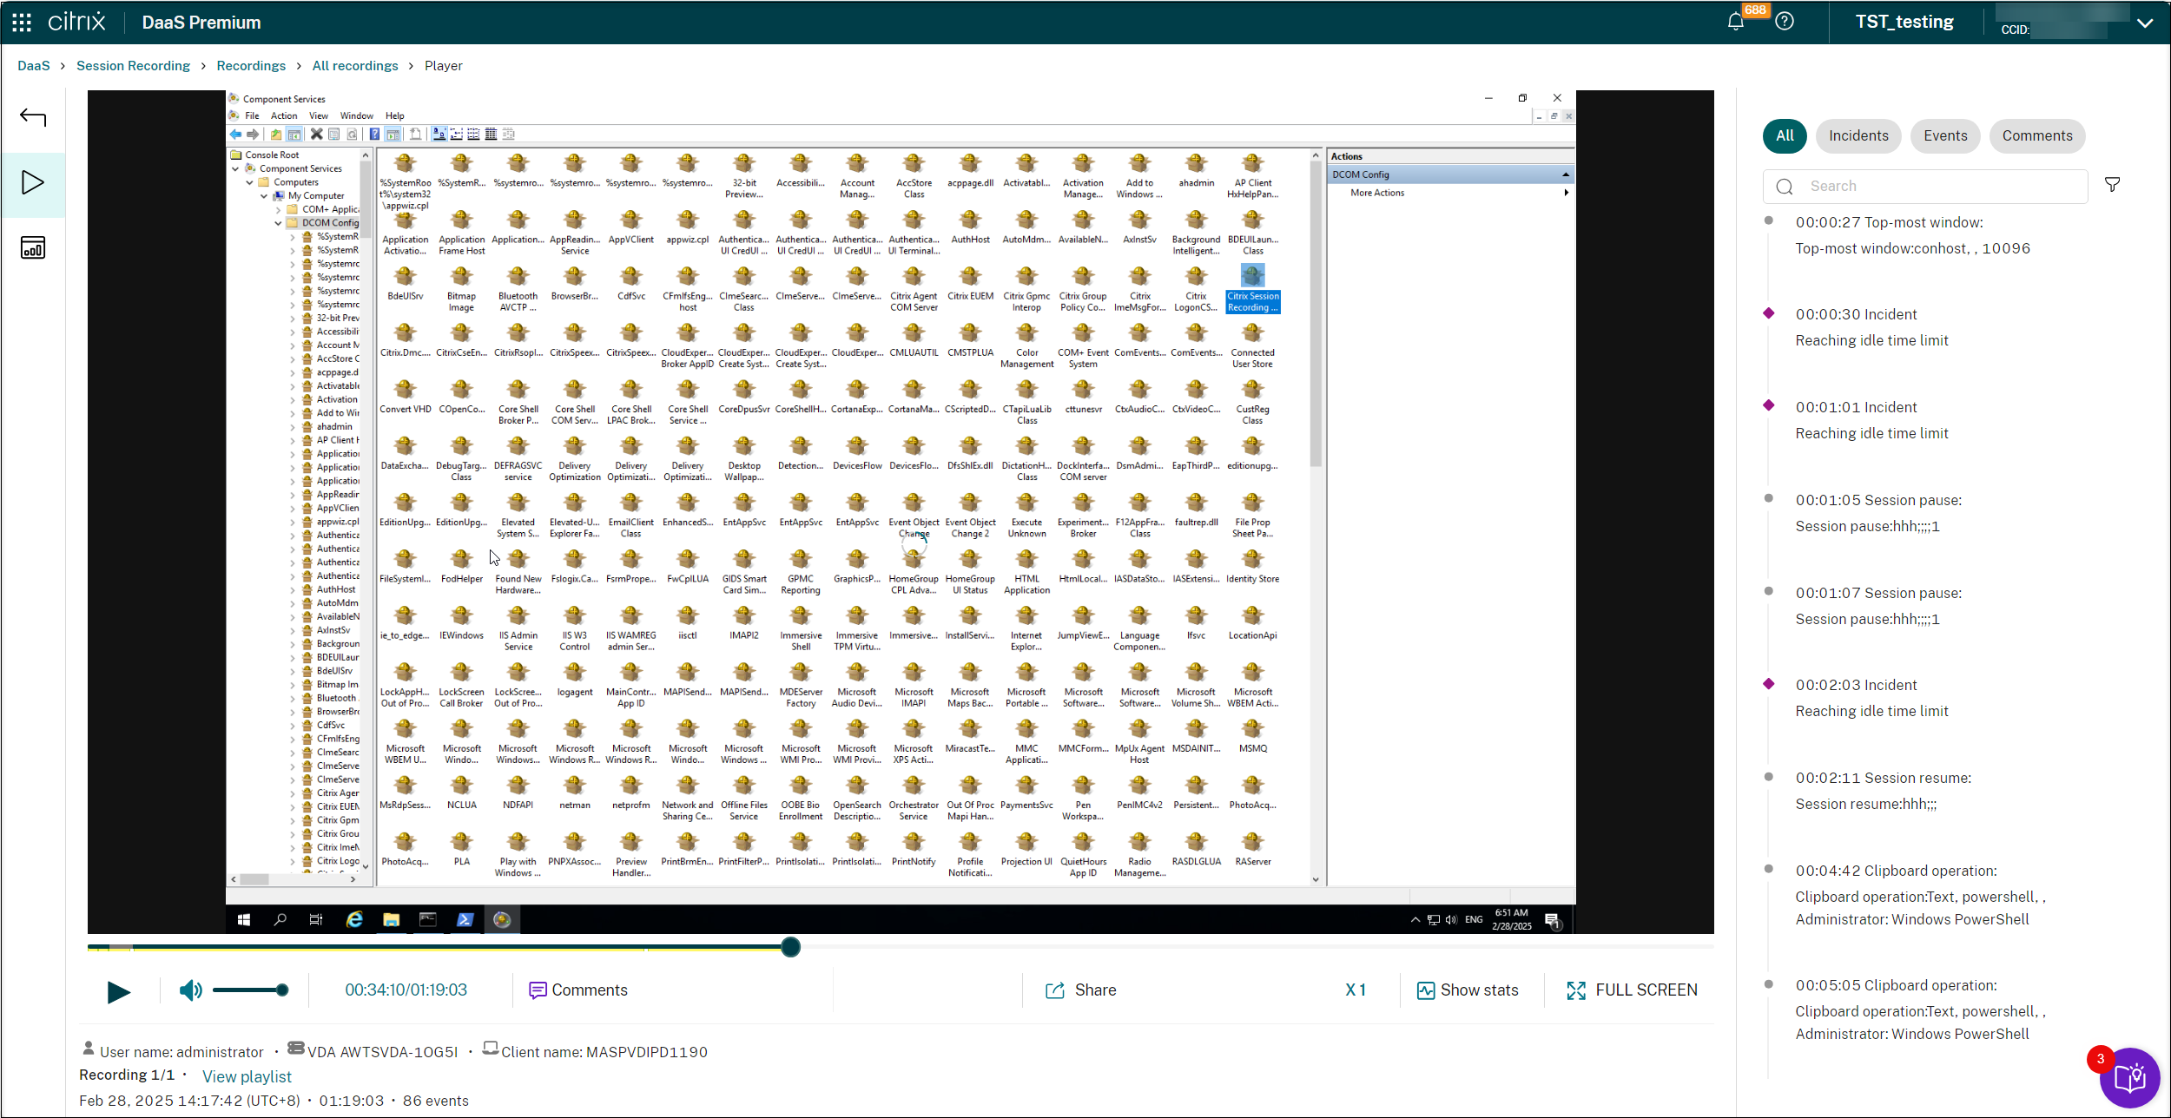
Task: Open the notifications bell icon
Action: coord(1736,22)
